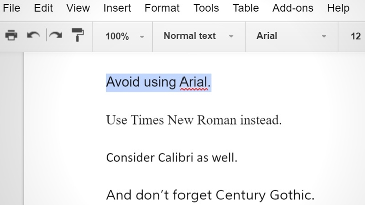Click the 'Consider Calibri as well' line
The width and height of the screenshot is (365, 205).
tap(171, 158)
